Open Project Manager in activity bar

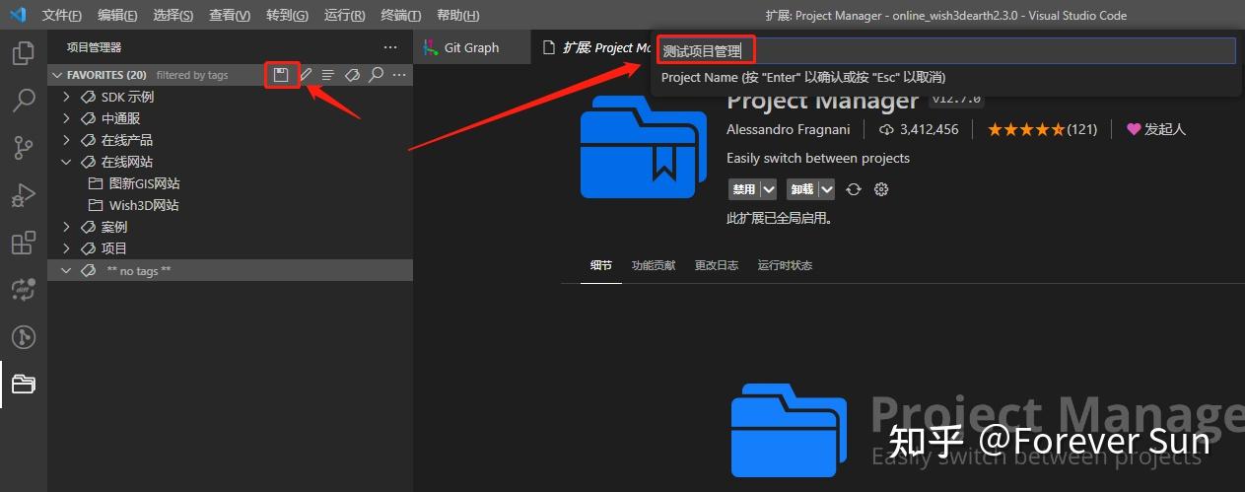click(24, 384)
